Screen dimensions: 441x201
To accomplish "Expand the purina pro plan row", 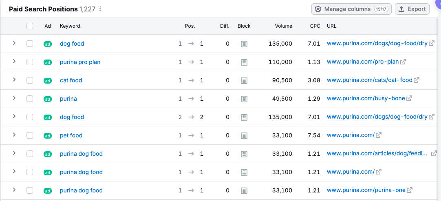I will pyautogui.click(x=14, y=61).
